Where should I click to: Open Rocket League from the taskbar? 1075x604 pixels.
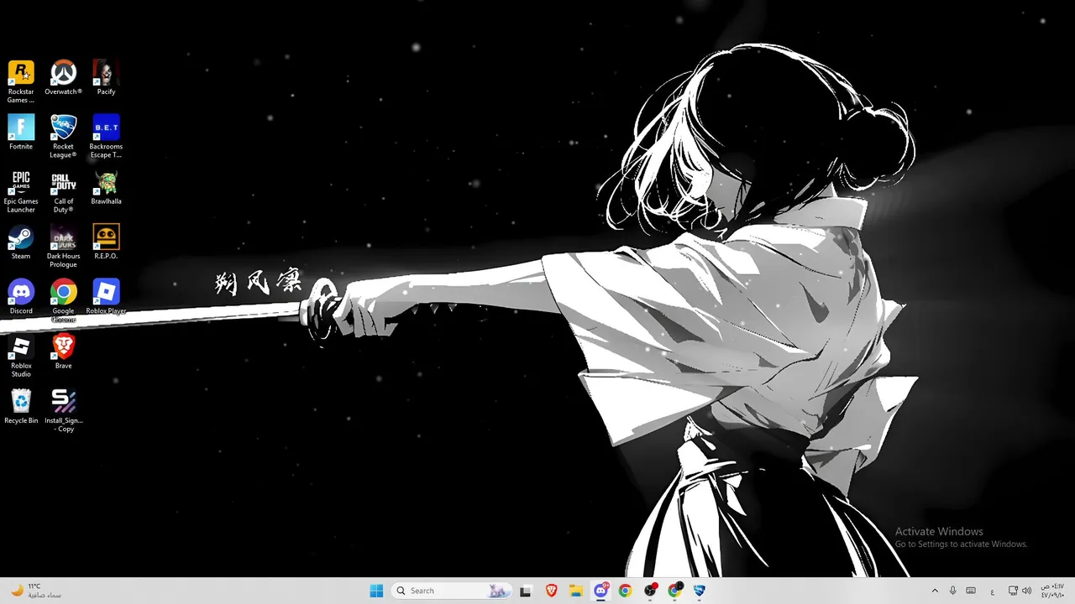pyautogui.click(x=700, y=591)
